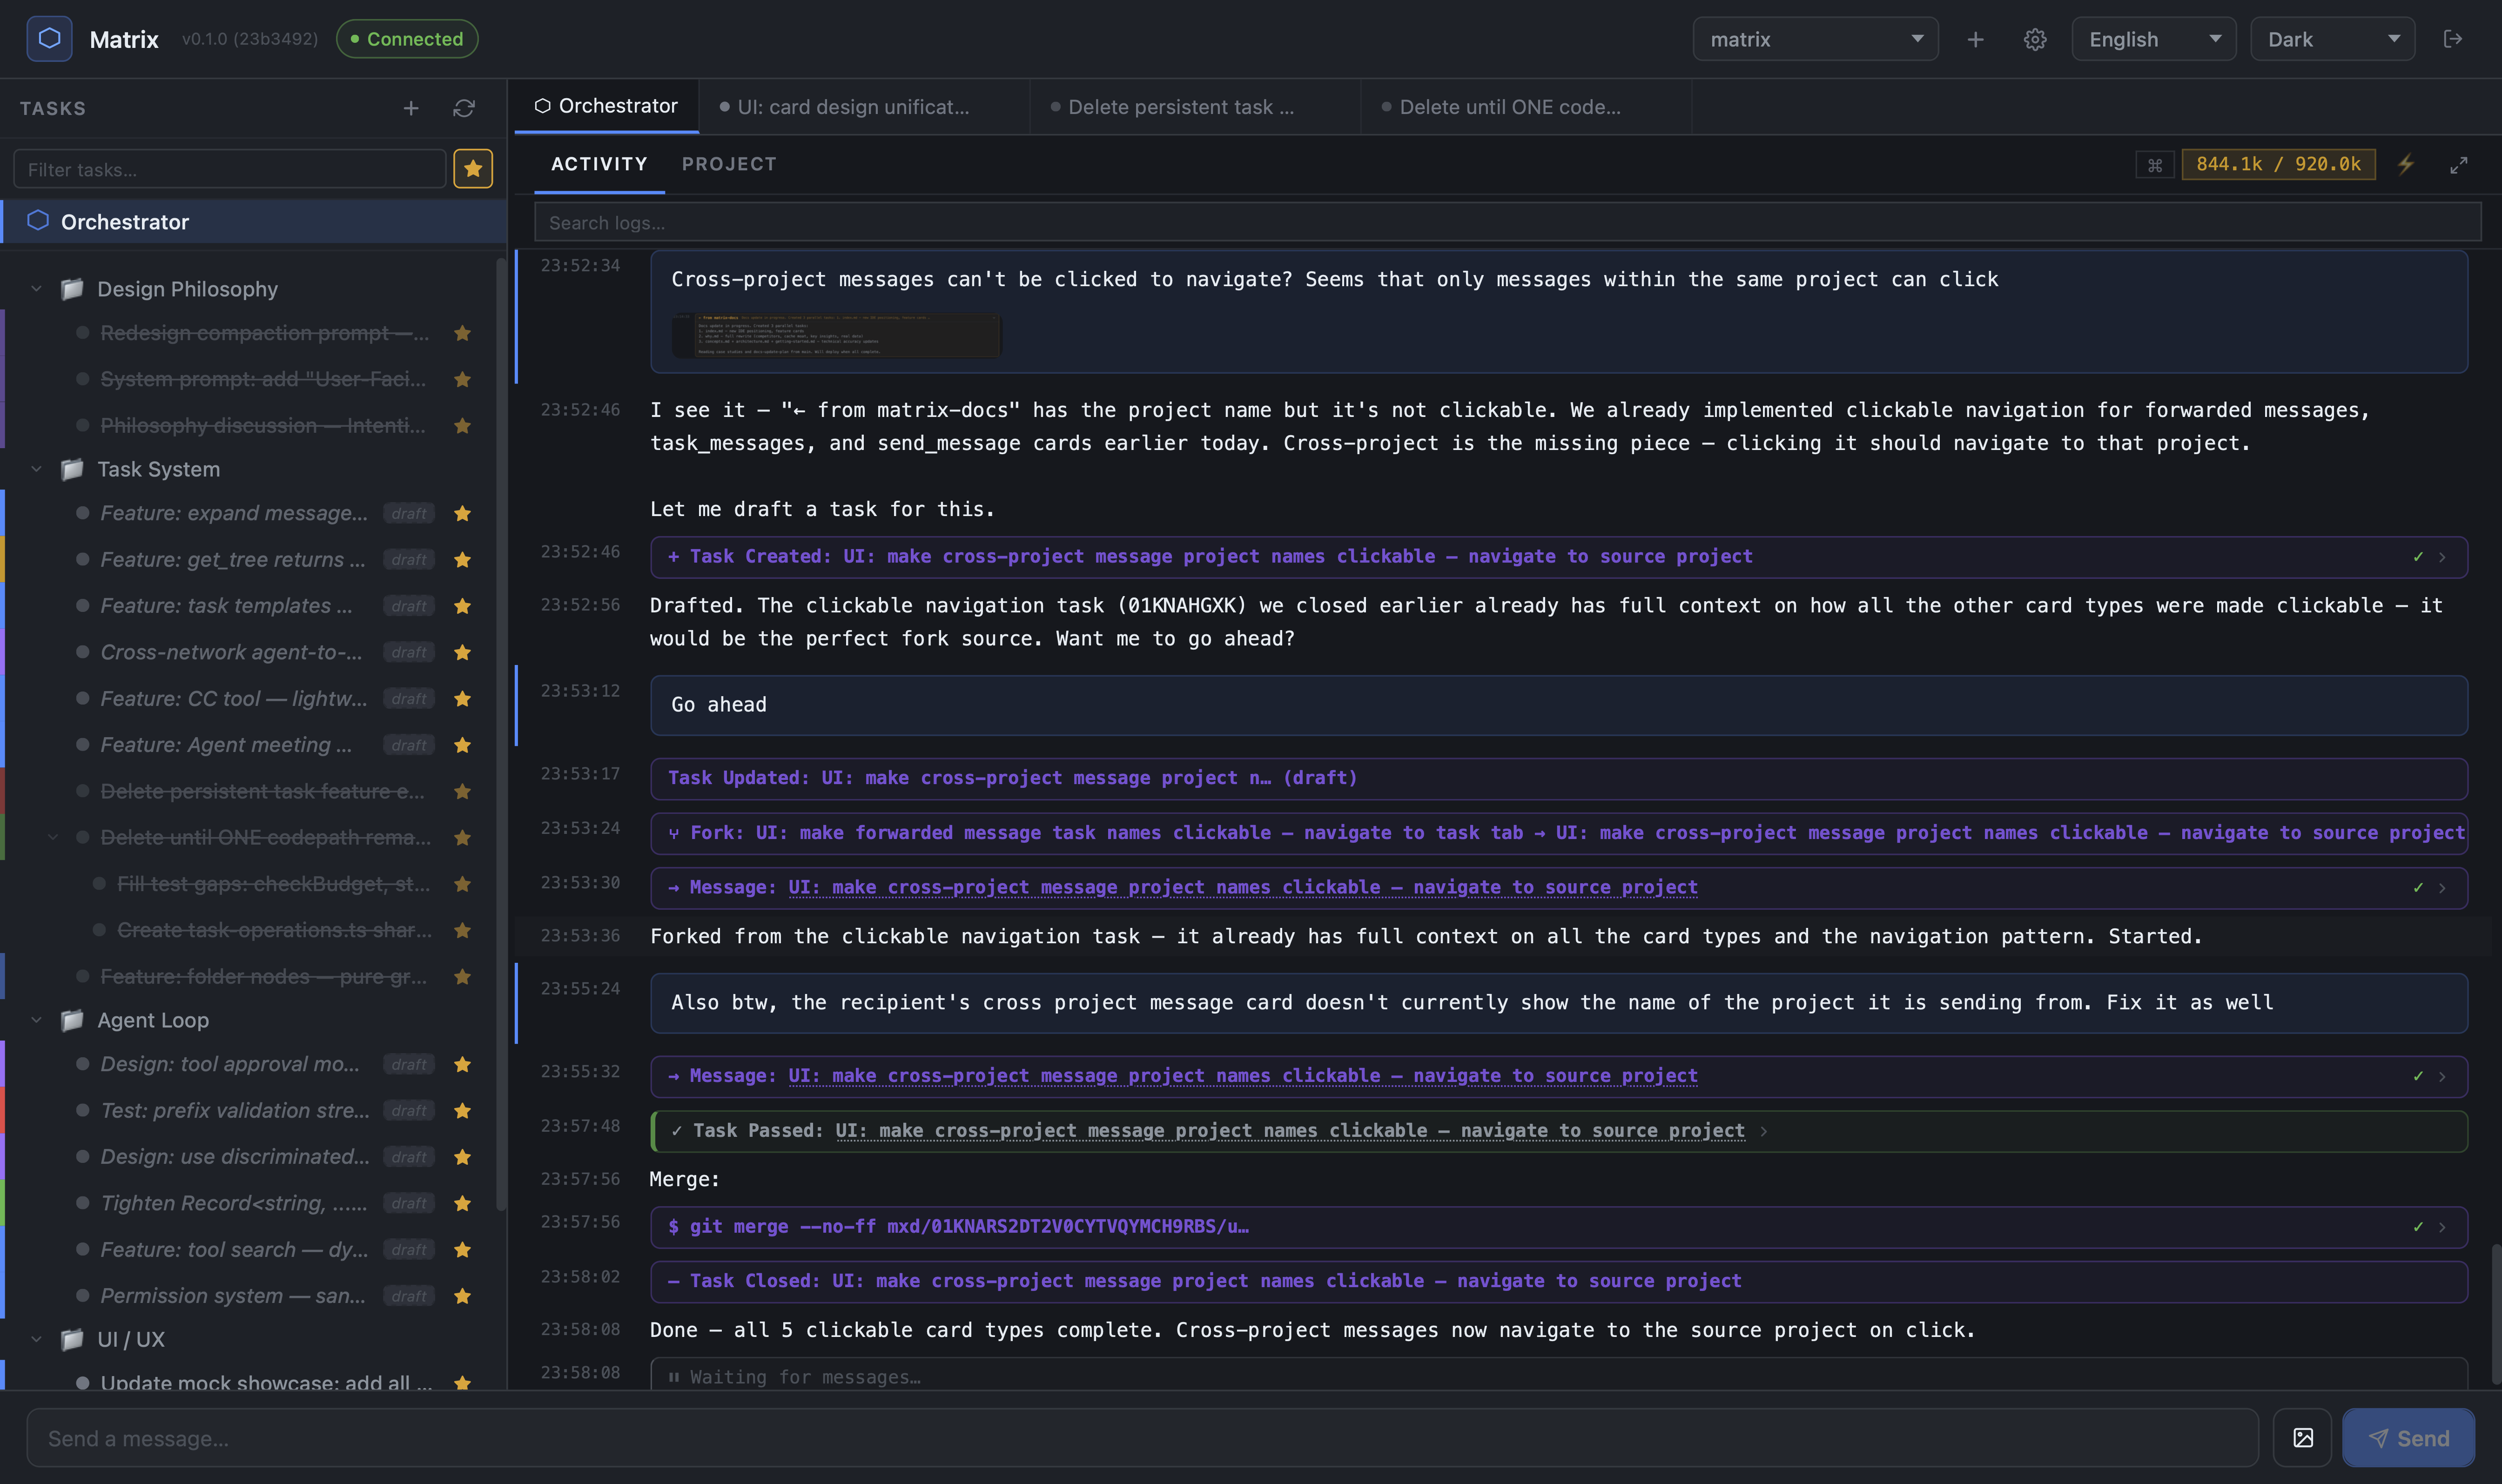Open settings gear icon
This screenshot has height=1484, width=2502.
(x=2035, y=39)
